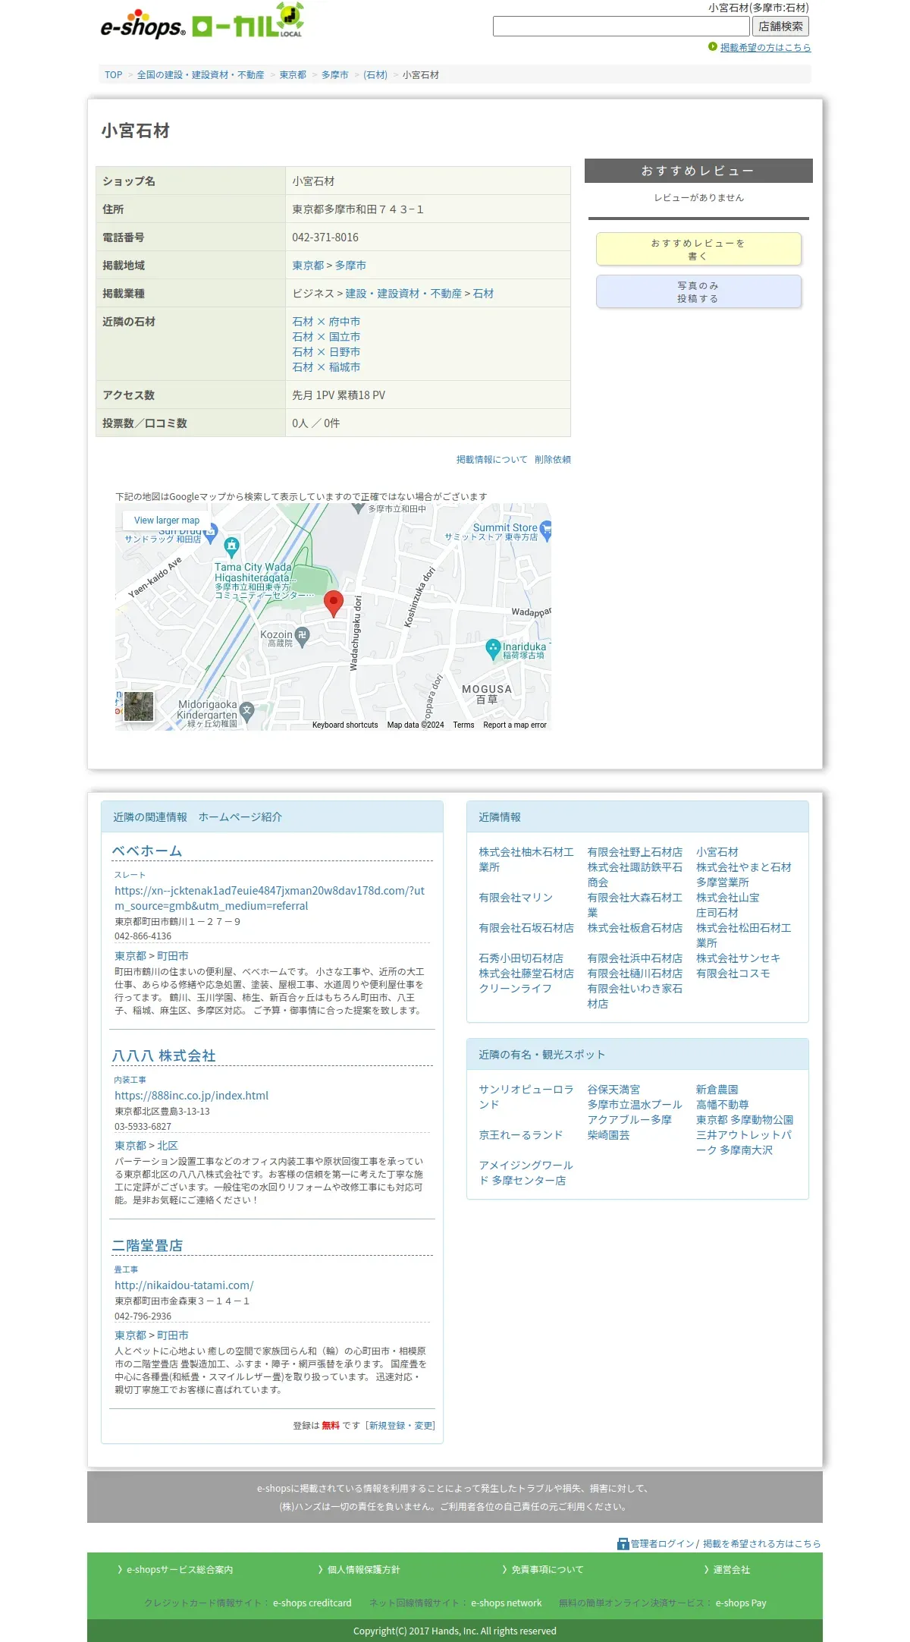Open ベベホーム heading link

click(147, 851)
